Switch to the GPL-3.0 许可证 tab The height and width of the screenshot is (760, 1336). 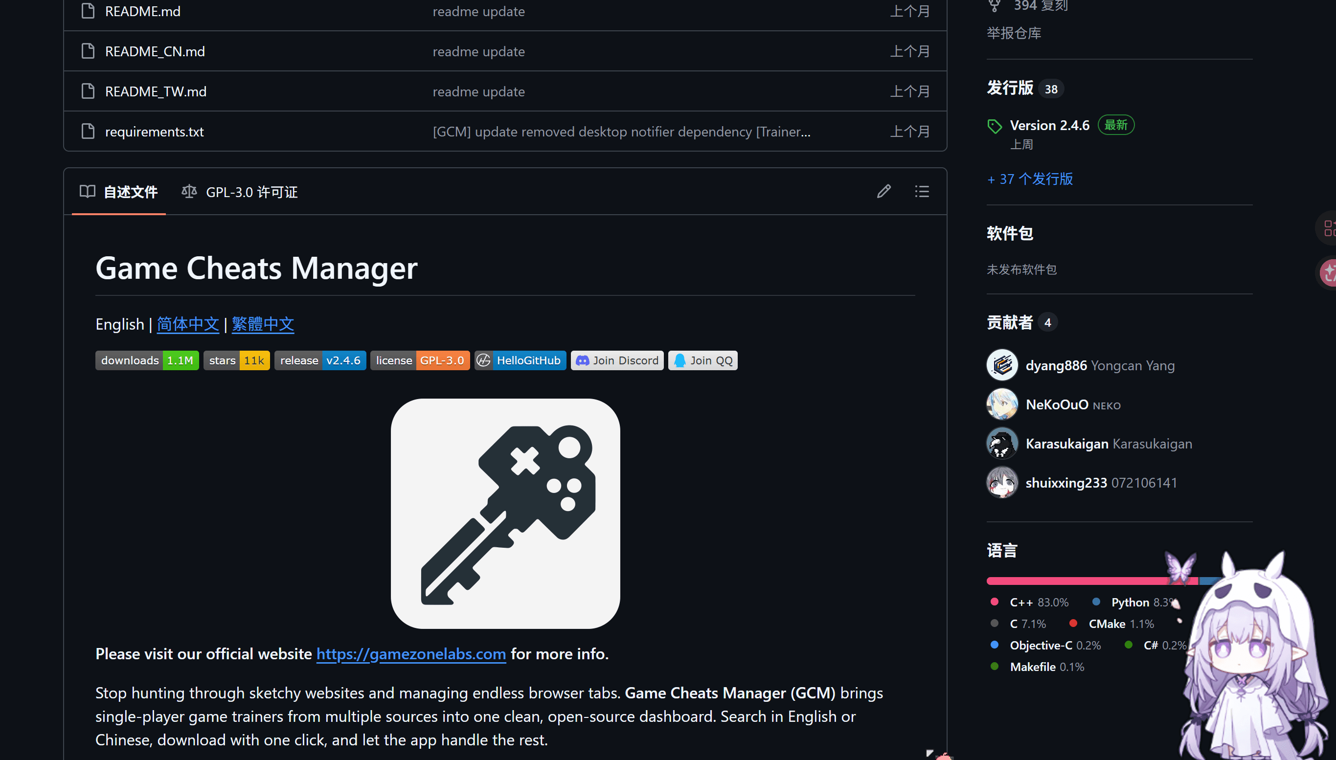tap(240, 192)
